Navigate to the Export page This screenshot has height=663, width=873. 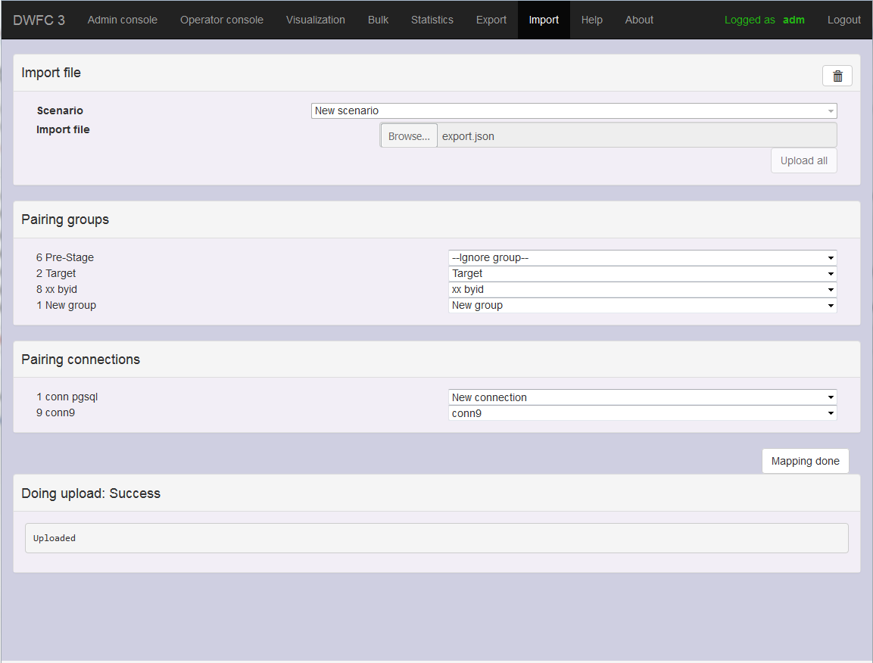[491, 20]
